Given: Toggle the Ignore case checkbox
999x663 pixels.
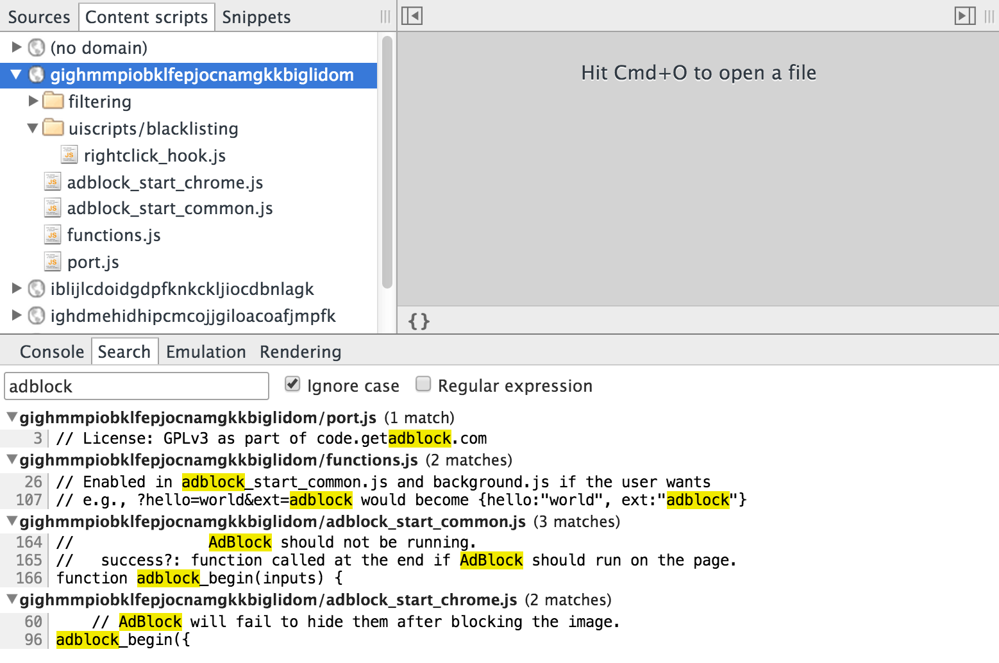Looking at the screenshot, I should pos(292,384).
